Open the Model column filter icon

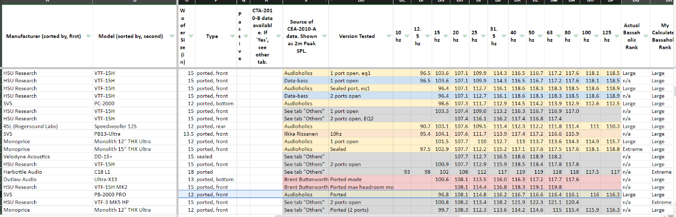(x=172, y=36)
